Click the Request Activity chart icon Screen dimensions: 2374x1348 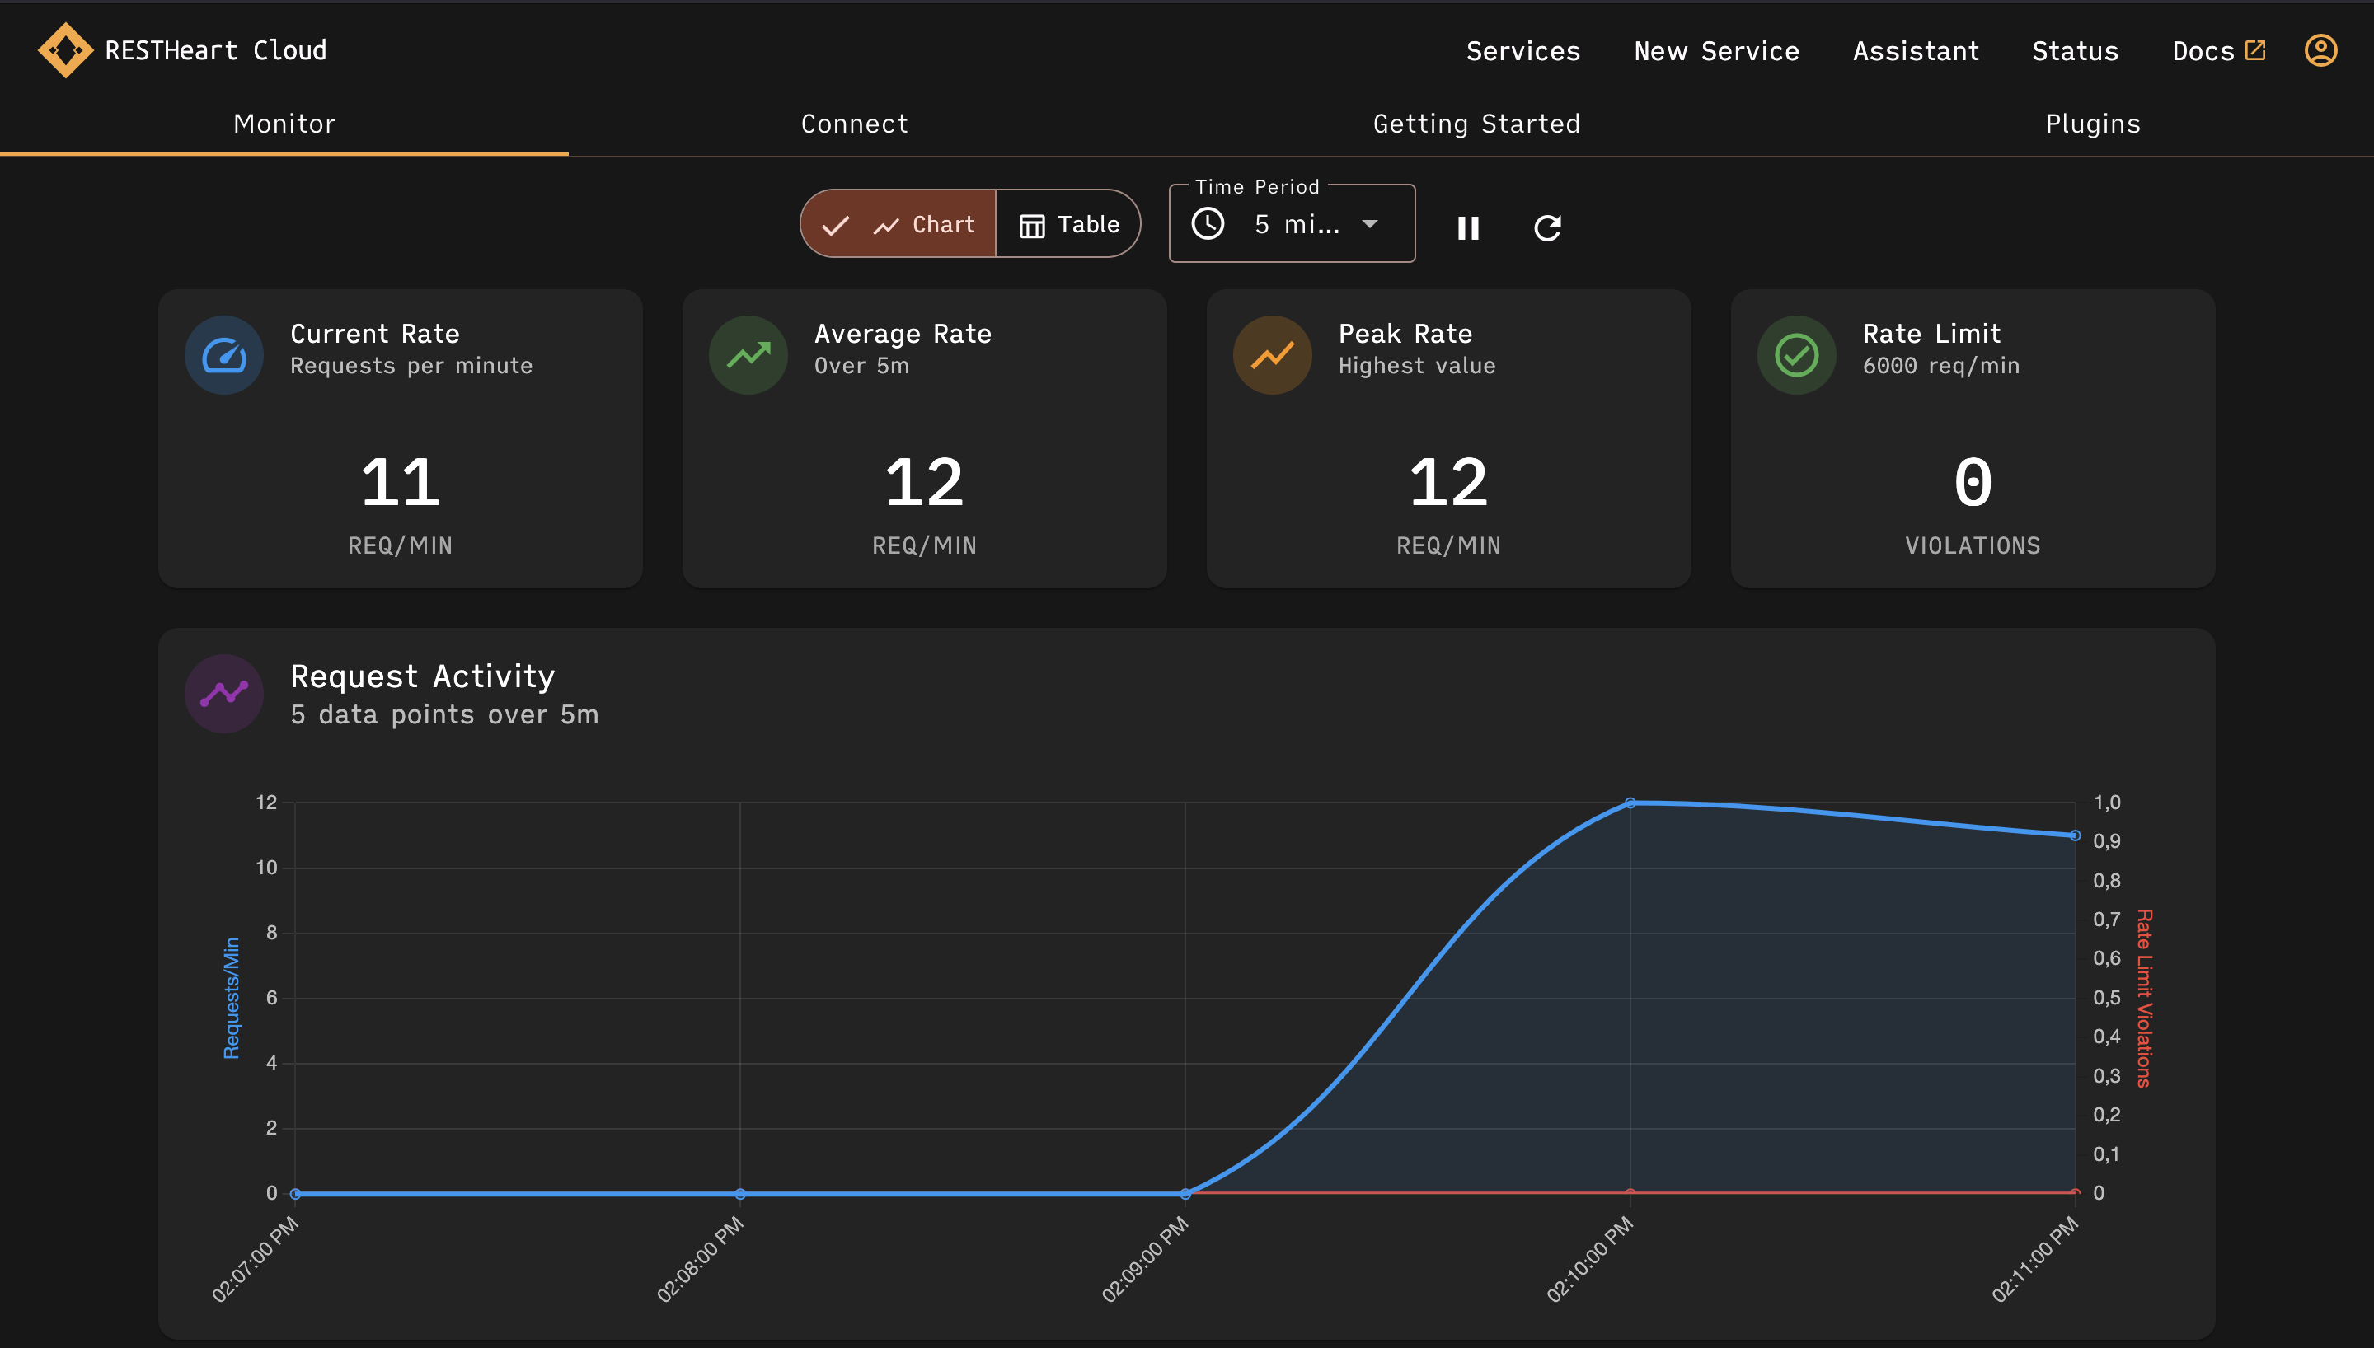[x=224, y=692]
